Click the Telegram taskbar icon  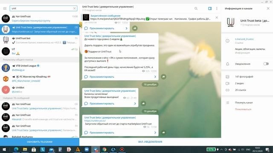tap(96, 150)
